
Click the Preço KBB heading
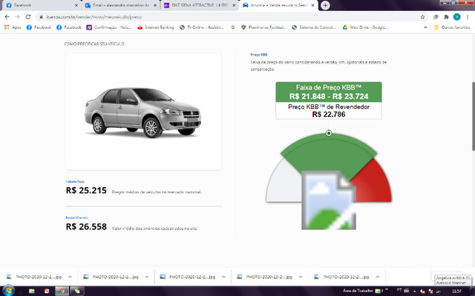coord(259,55)
